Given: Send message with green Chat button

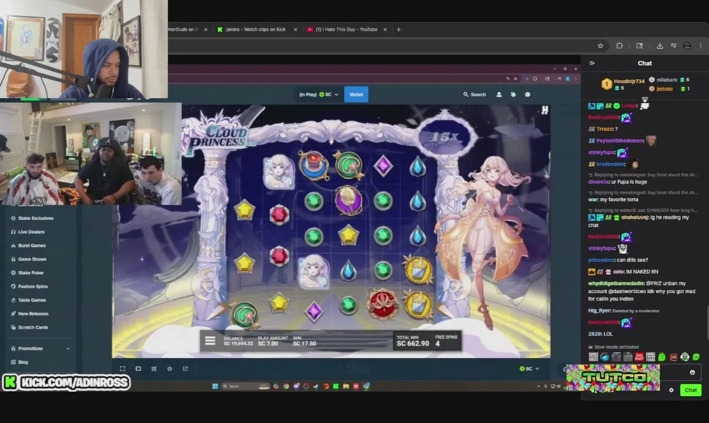Looking at the screenshot, I should click(x=691, y=390).
